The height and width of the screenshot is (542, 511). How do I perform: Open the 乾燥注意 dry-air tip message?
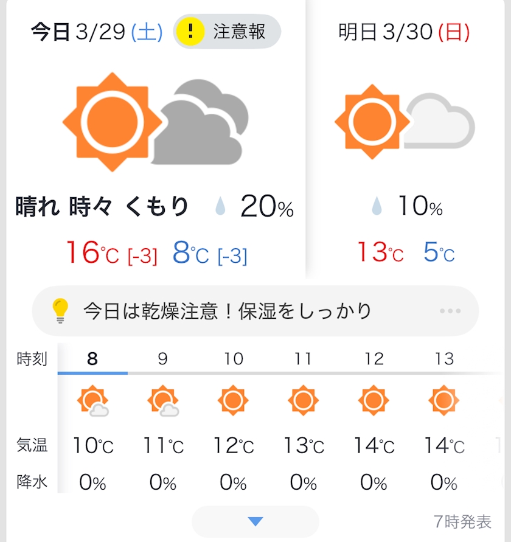[x=228, y=311]
